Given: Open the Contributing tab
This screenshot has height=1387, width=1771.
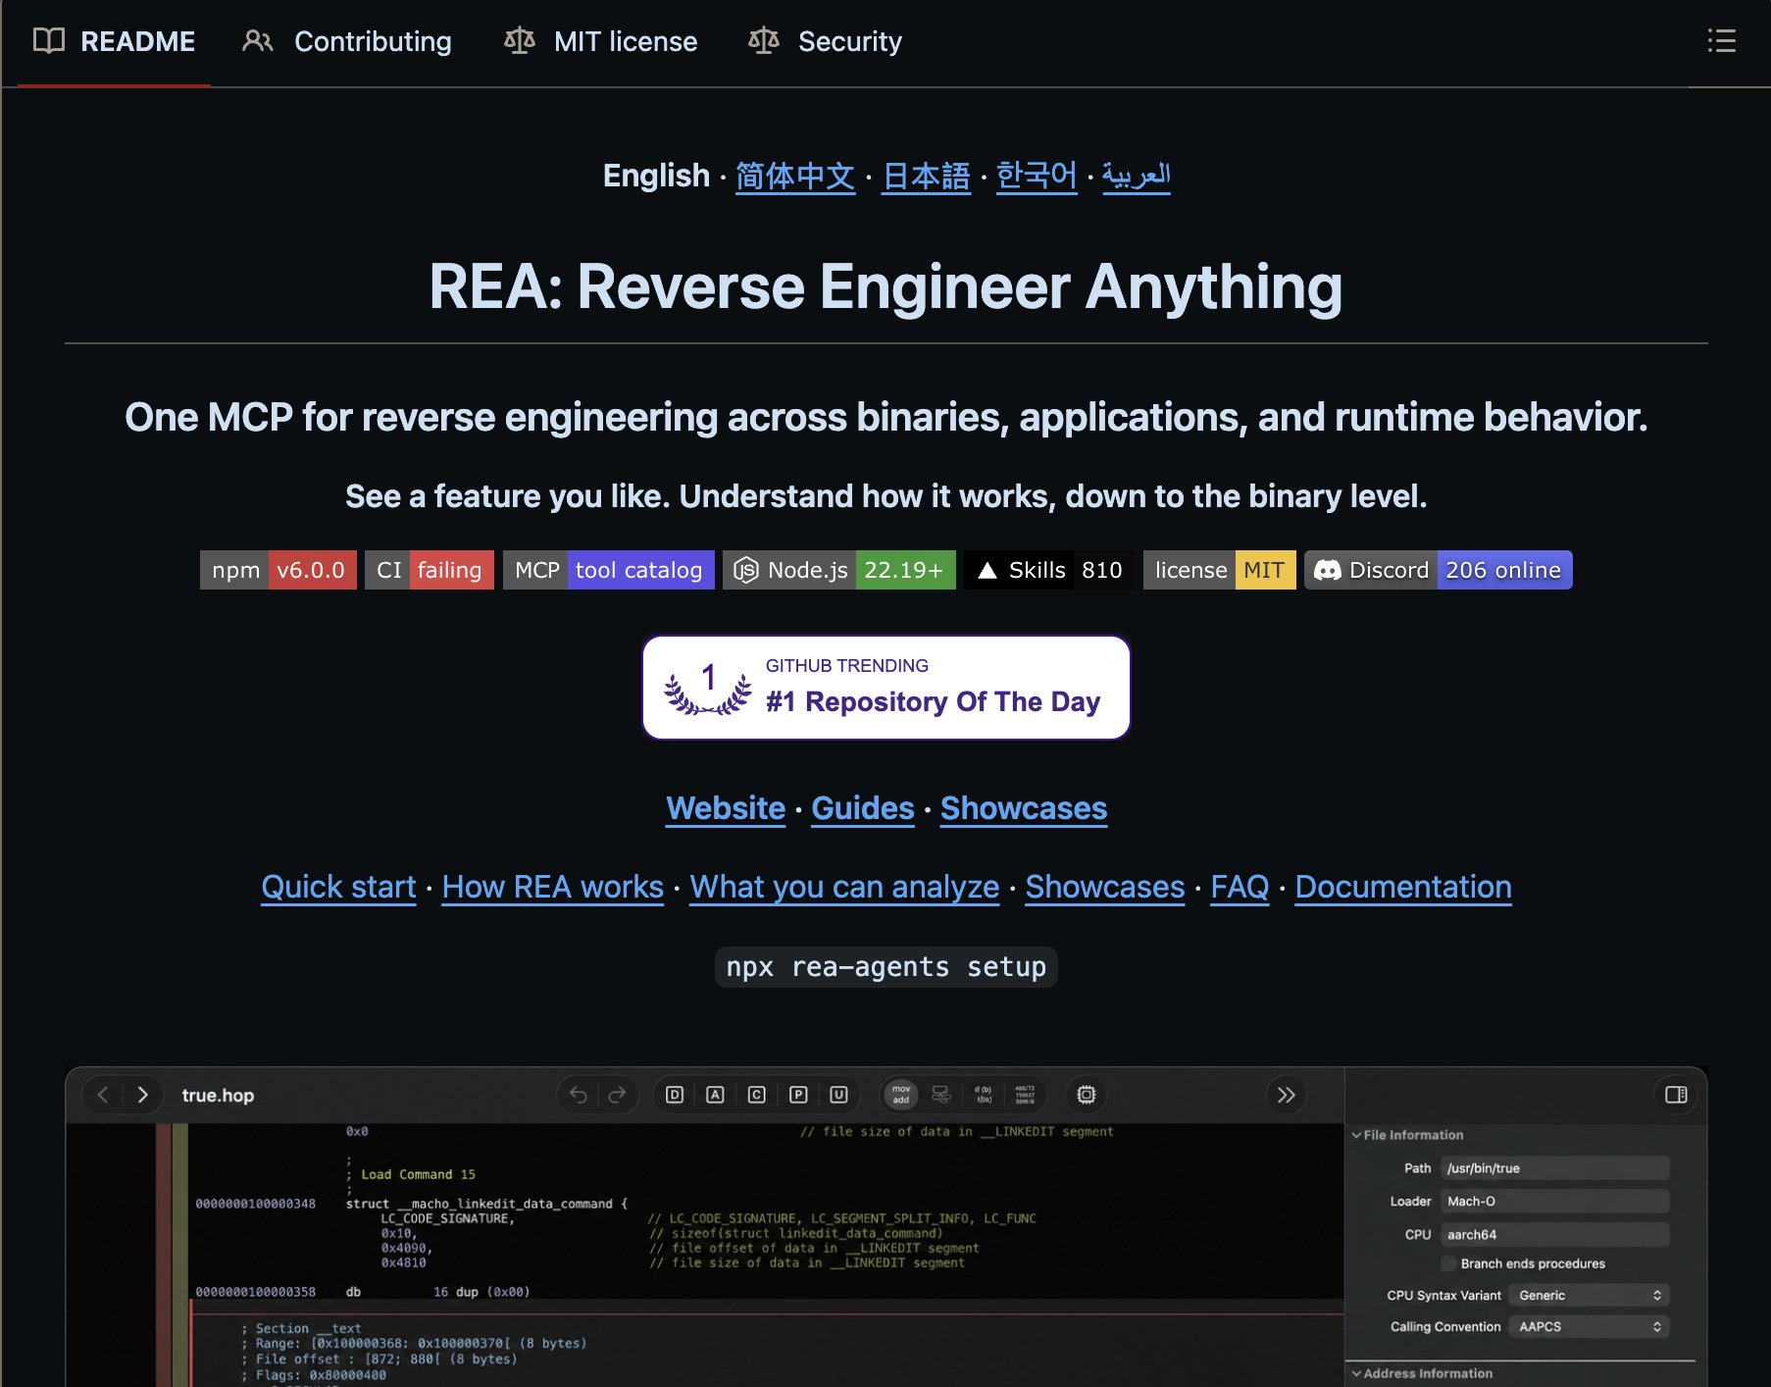Looking at the screenshot, I should point(348,41).
